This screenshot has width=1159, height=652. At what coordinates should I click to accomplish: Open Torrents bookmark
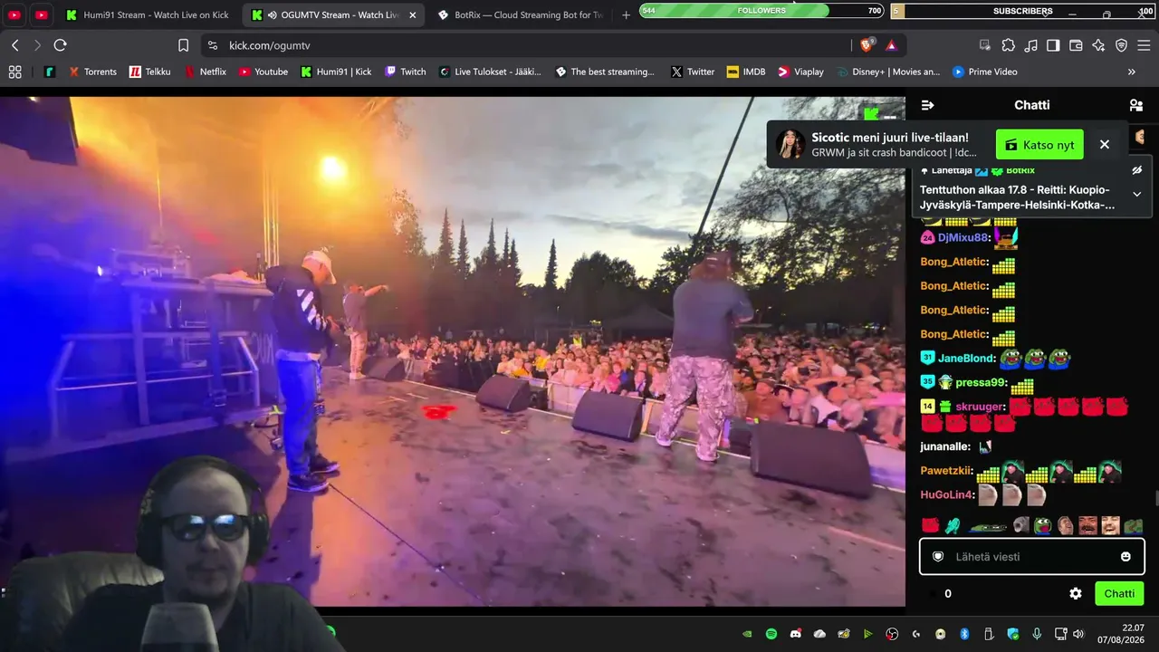92,72
